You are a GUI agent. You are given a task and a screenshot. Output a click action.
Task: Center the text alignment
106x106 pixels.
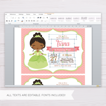coord(29,21)
